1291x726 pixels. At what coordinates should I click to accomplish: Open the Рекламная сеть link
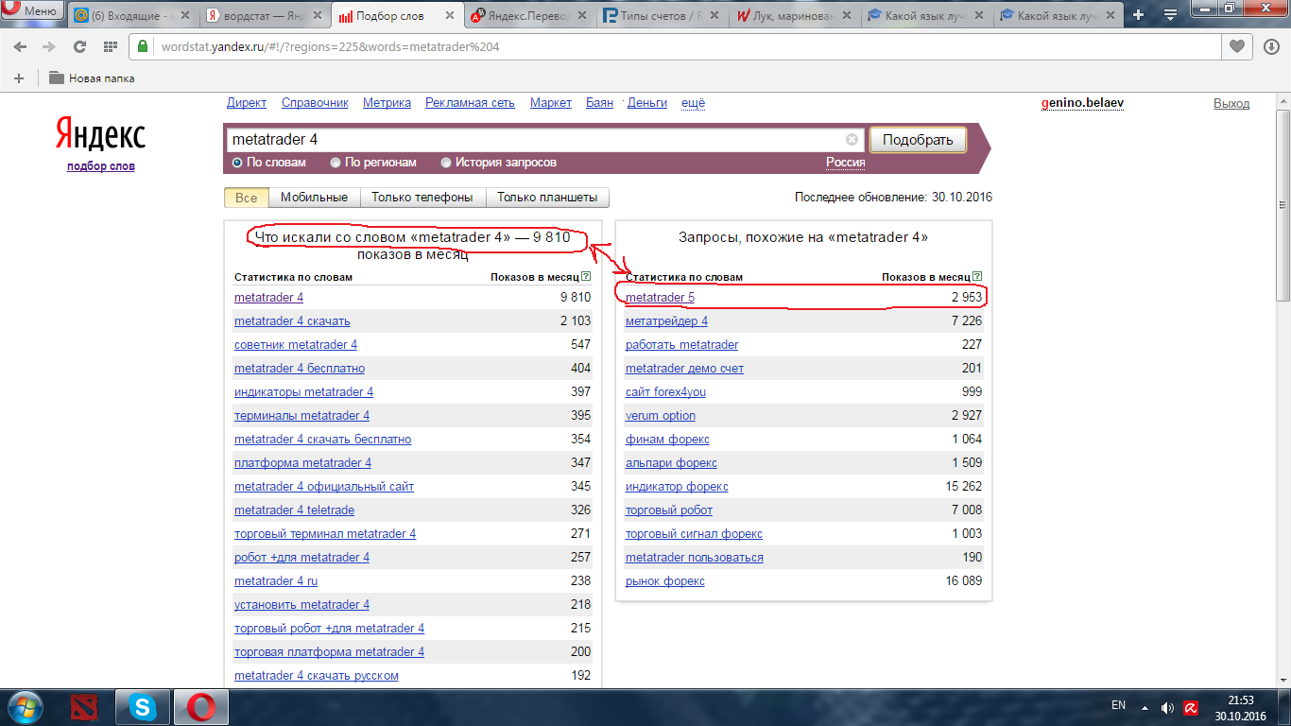470,103
